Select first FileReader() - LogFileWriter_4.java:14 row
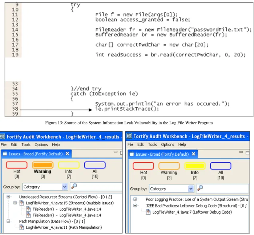Viewport: 254px width, 235px height. pos(67,209)
